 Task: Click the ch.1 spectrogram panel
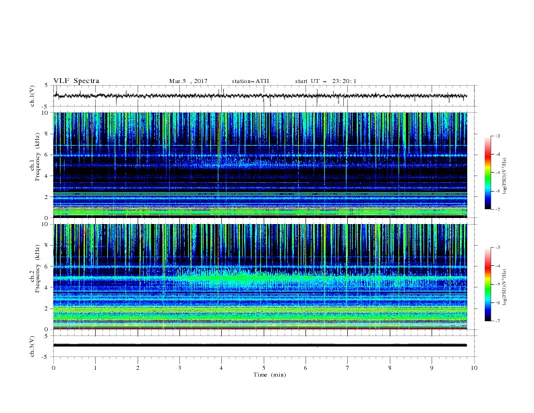tap(260, 165)
